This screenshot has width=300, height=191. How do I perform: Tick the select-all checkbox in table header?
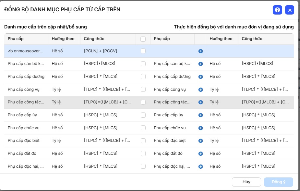[x=143, y=39]
